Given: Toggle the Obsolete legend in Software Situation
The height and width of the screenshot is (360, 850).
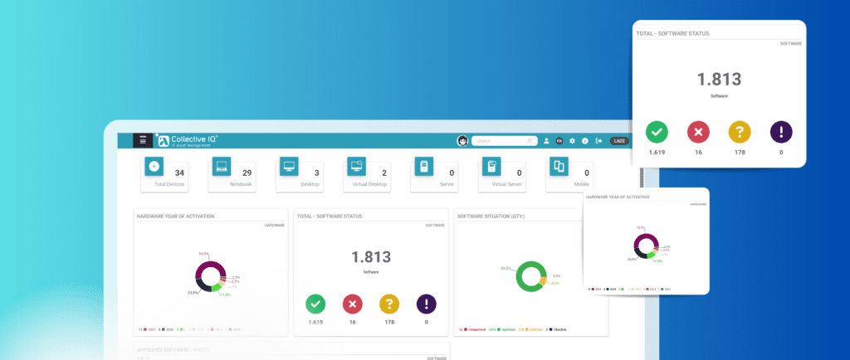Looking at the screenshot, I should click(558, 329).
